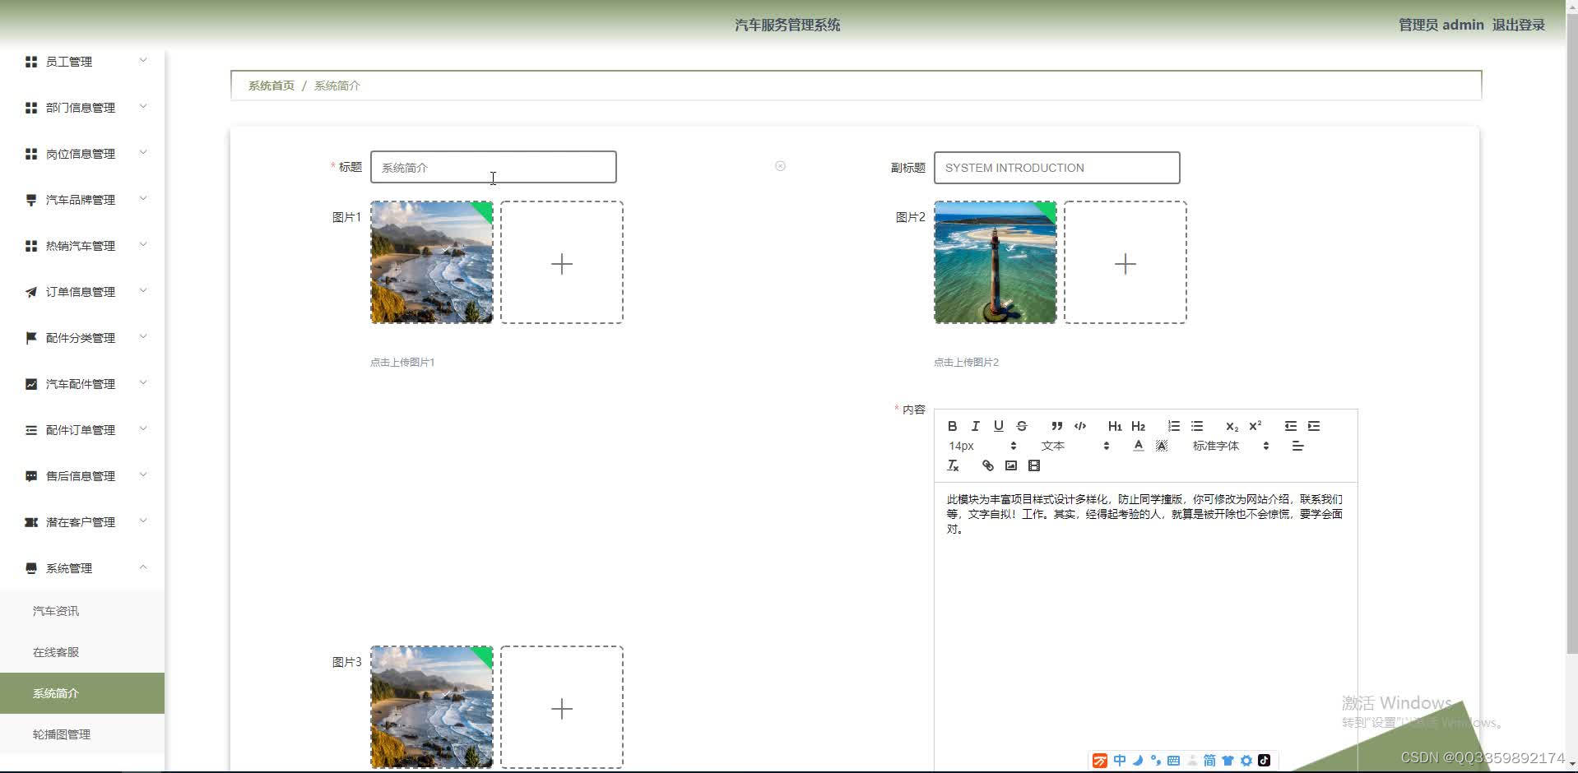Image resolution: width=1578 pixels, height=773 pixels.
Task: Expand the 汽车配件管理 menu
Action: click(x=82, y=384)
